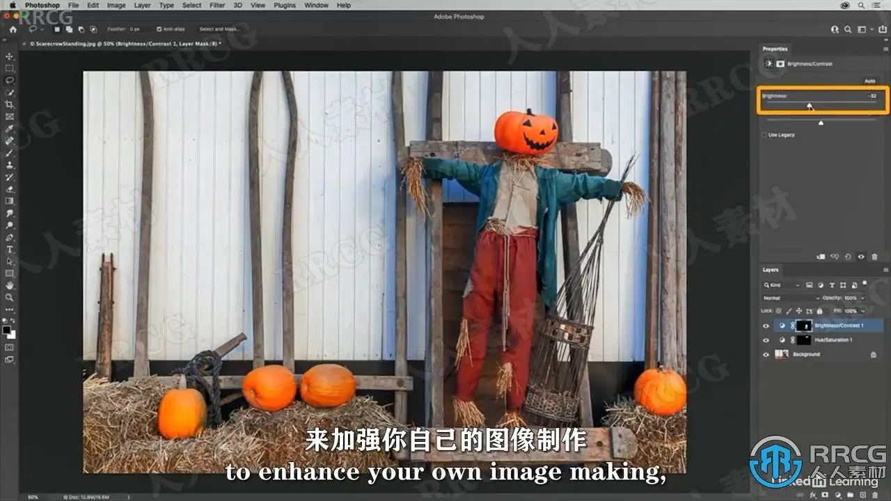
Task: Toggle Anti-alias checkbox
Action: click(159, 29)
